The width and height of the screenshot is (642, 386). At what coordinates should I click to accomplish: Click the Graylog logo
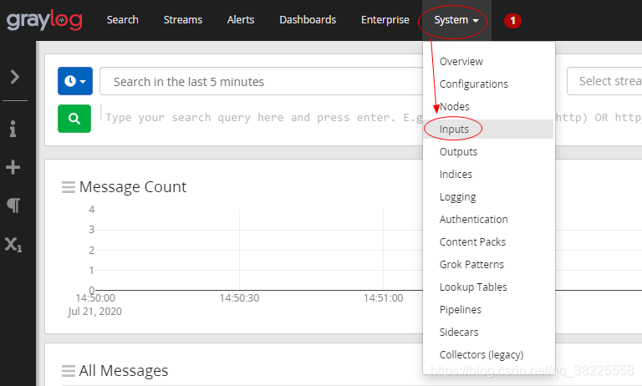tap(44, 20)
